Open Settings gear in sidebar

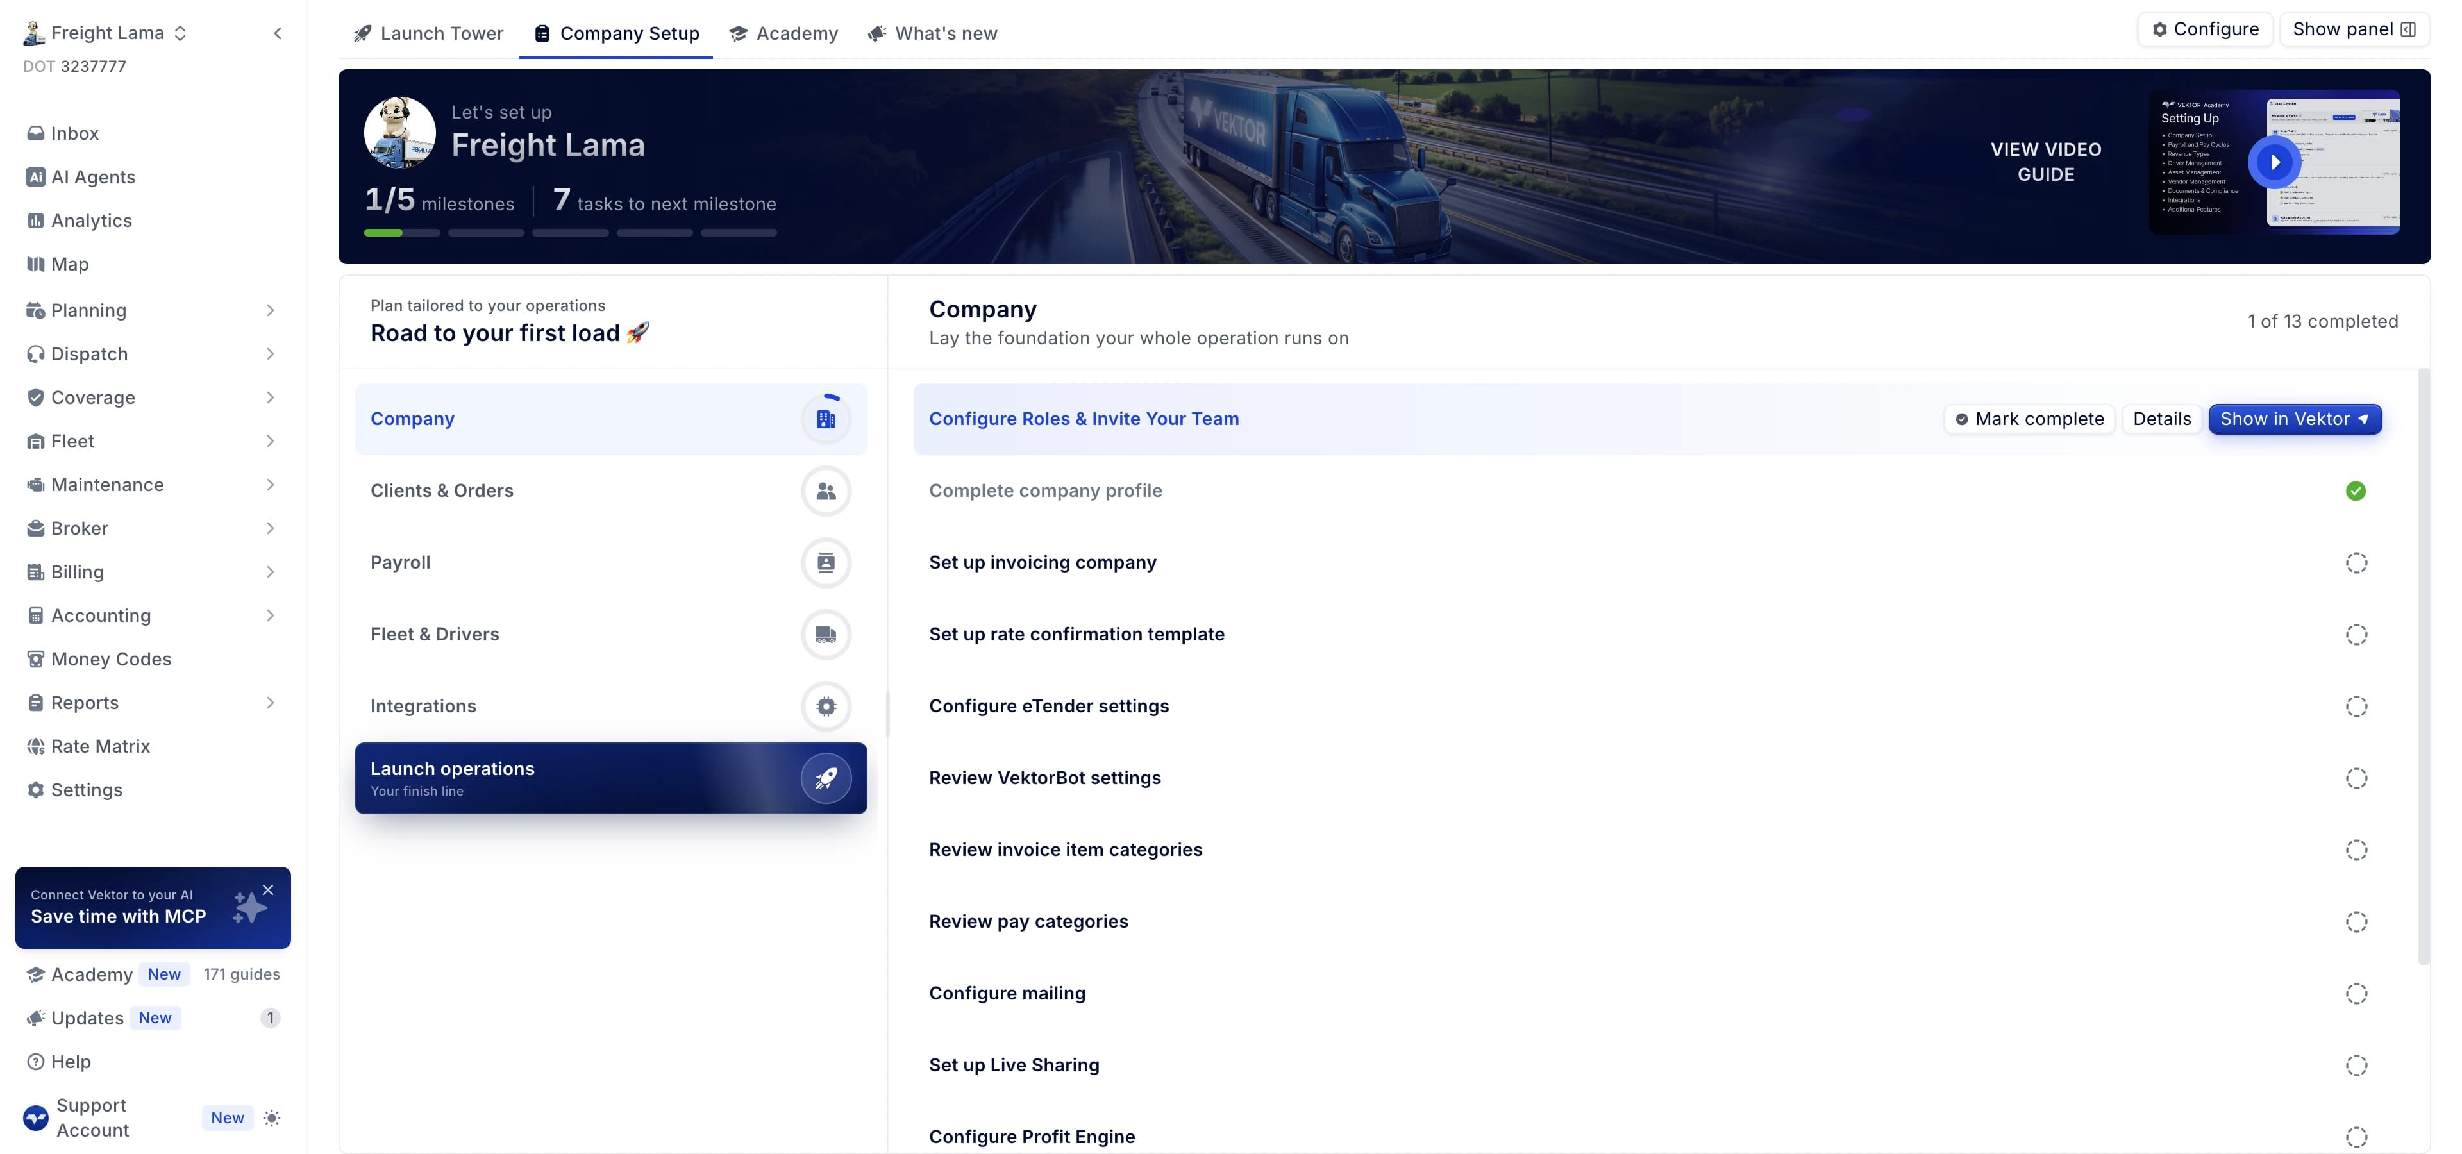tap(35, 790)
